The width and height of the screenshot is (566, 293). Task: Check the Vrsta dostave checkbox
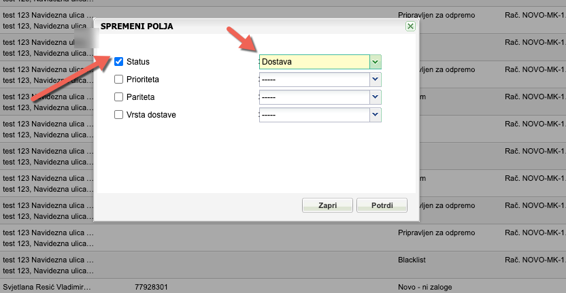(119, 115)
